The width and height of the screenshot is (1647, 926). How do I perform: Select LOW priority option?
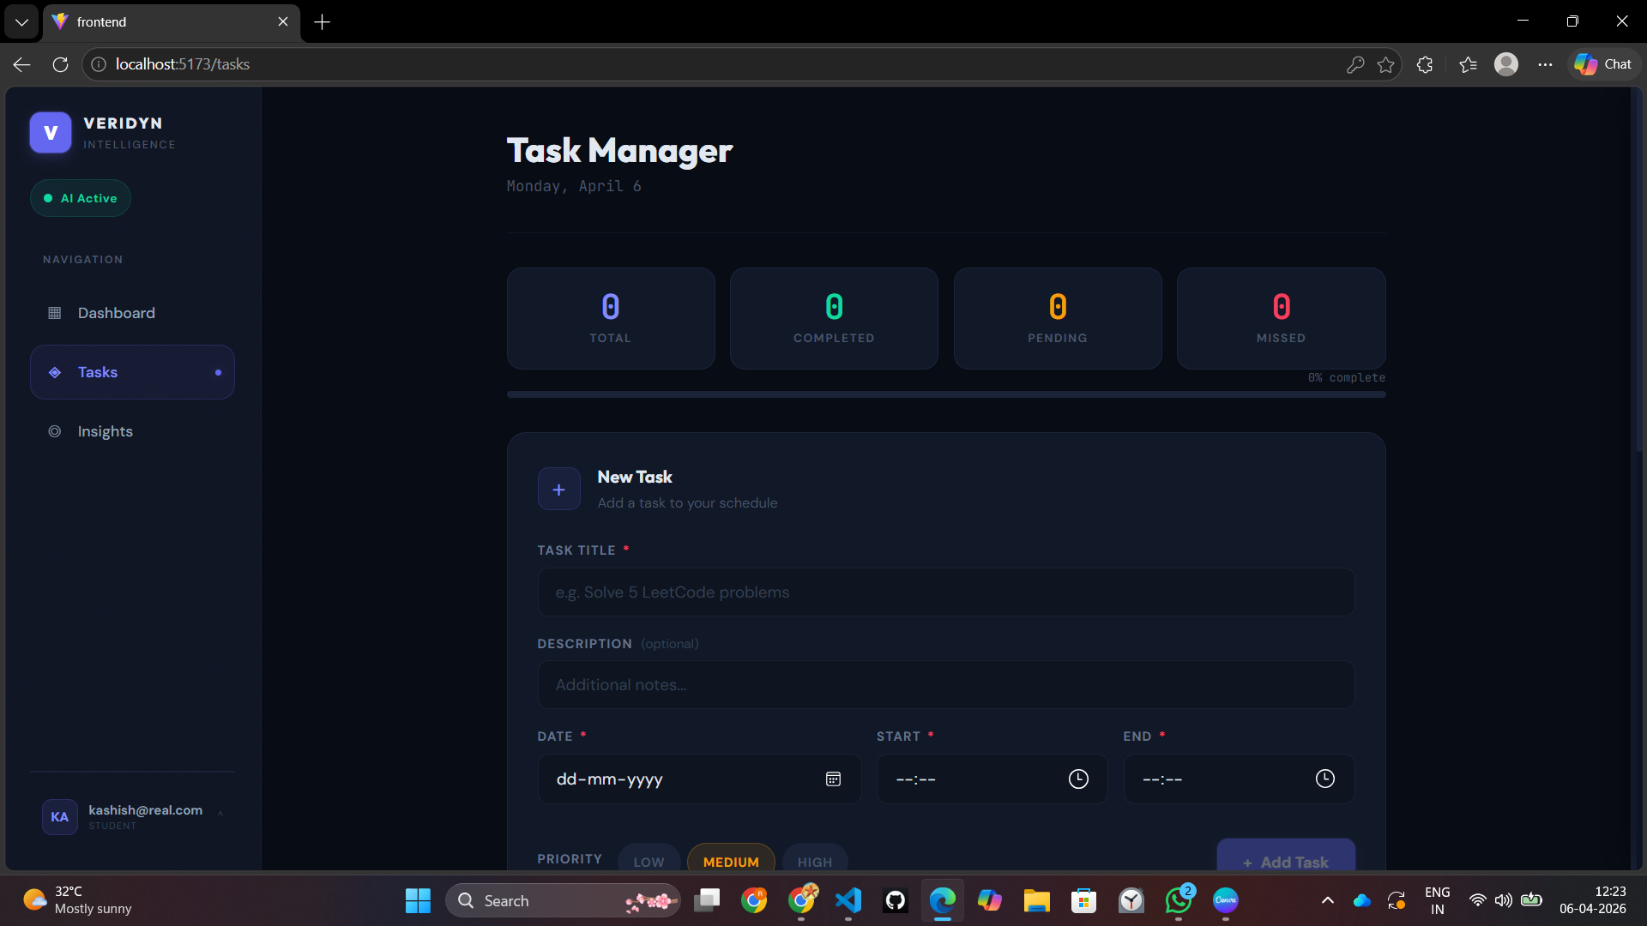[x=649, y=860]
